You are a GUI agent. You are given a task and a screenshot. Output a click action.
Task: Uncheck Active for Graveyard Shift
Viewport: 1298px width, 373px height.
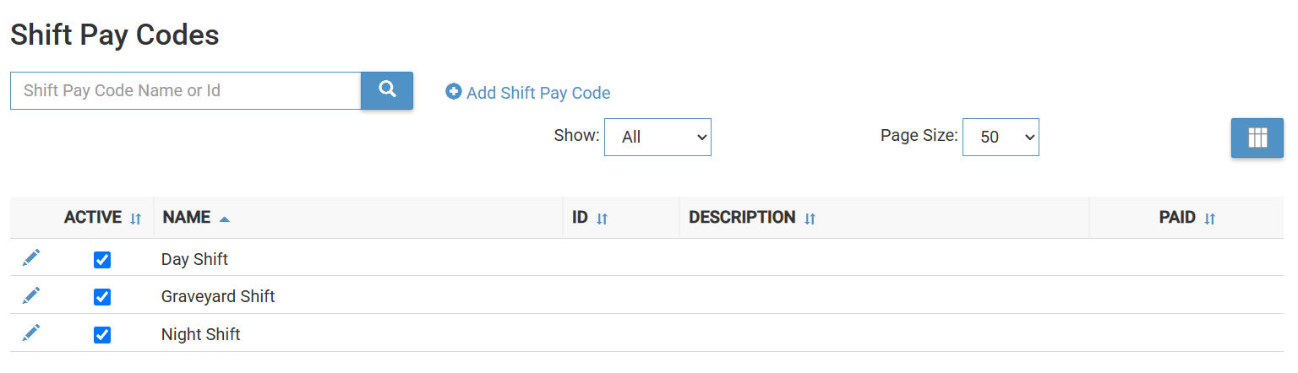pos(102,297)
